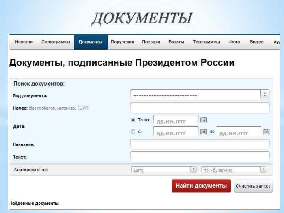Click the 'Очистить запрос' button
Viewport: 284px width, 213px height.
click(253, 186)
